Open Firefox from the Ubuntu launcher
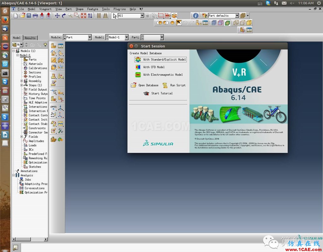Screen dimensions: 323x252 coord(5,20)
